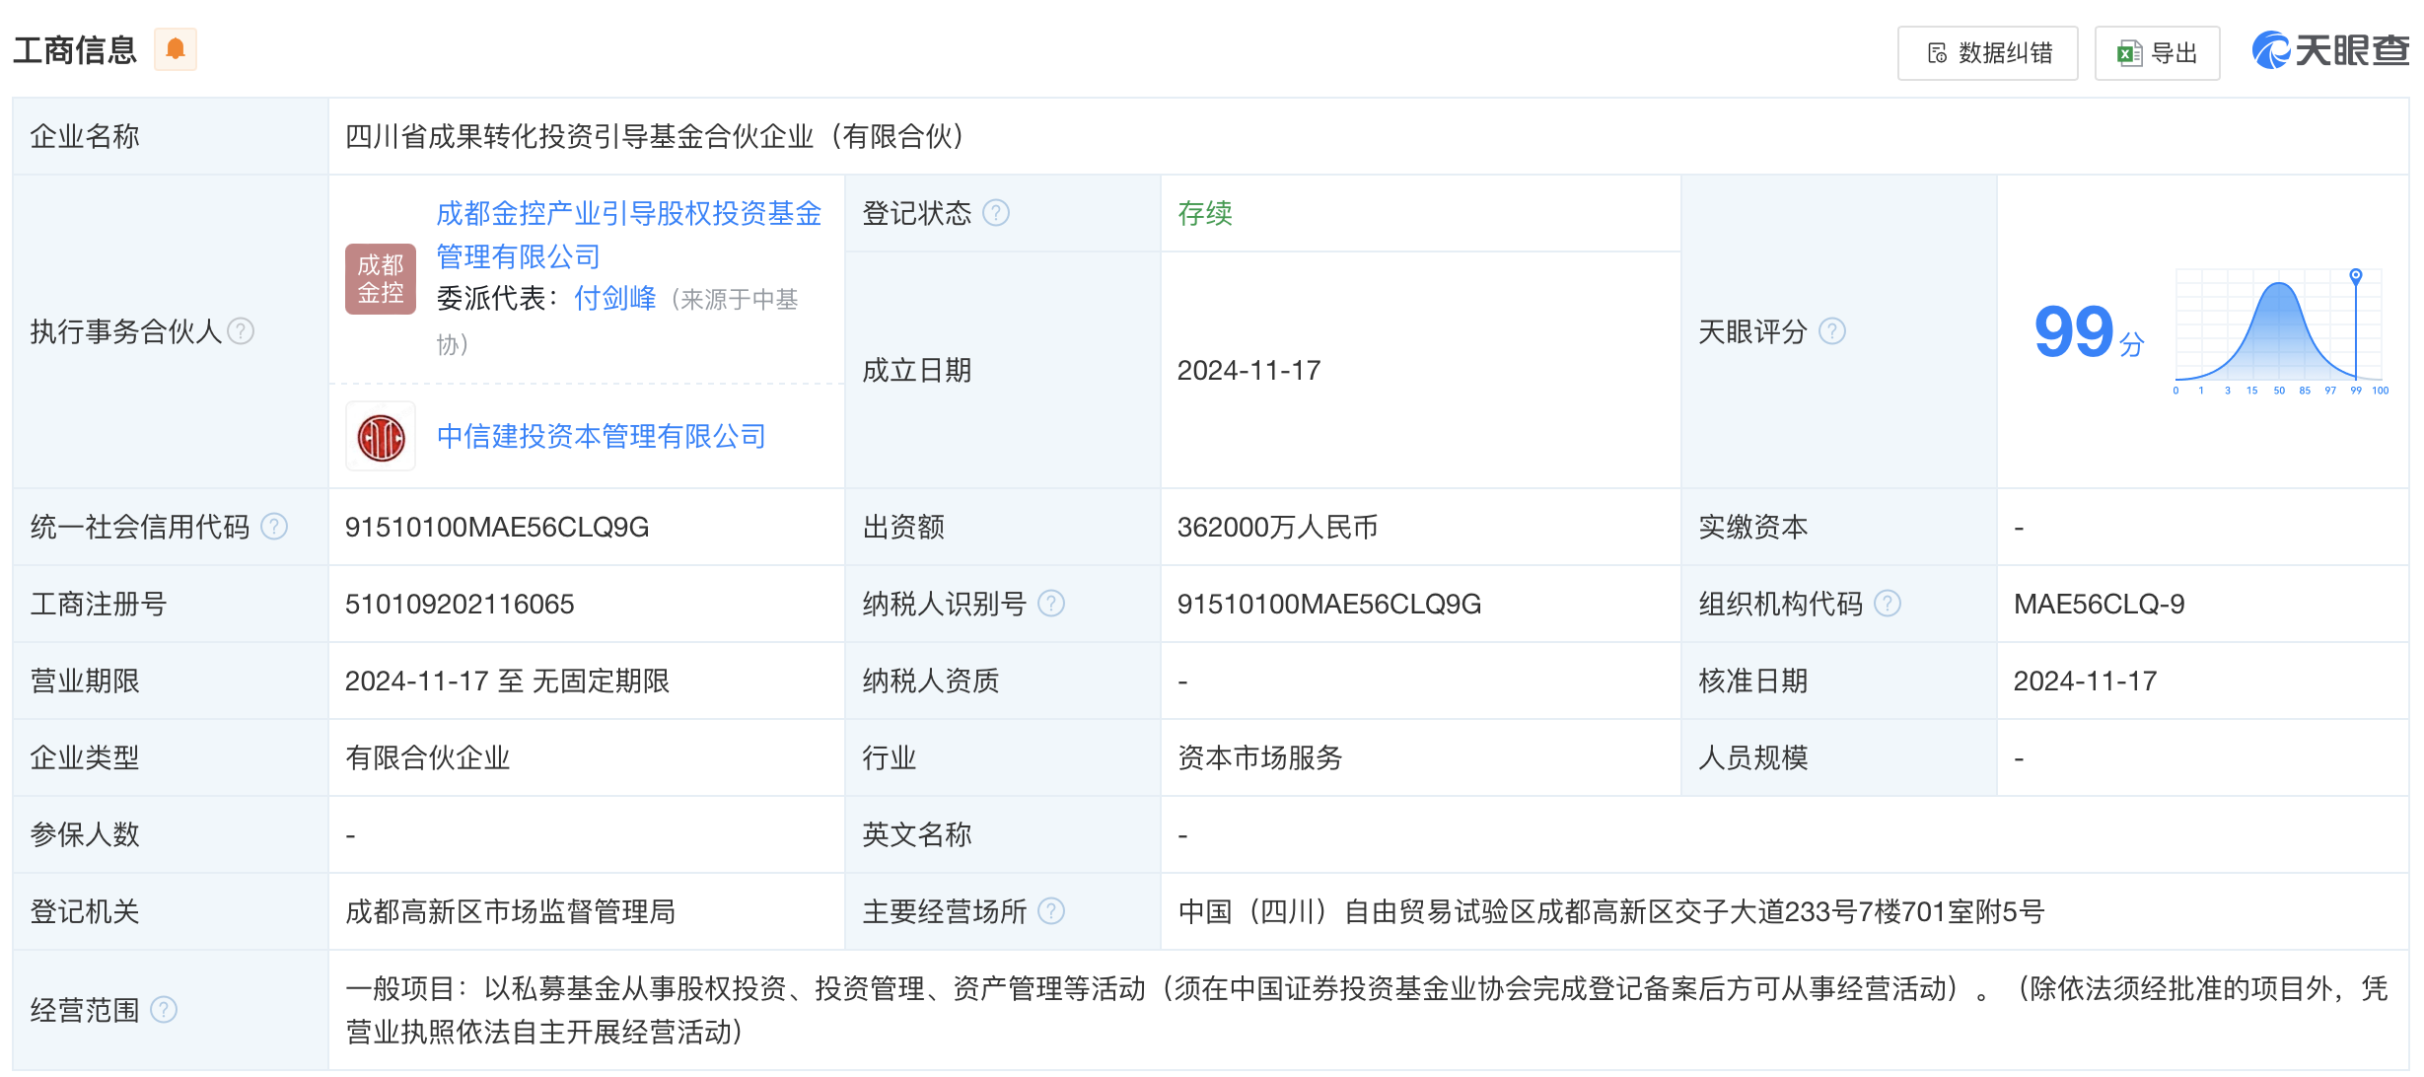Click help icon next to 登记状态
2424x1077 pixels.
(x=996, y=213)
